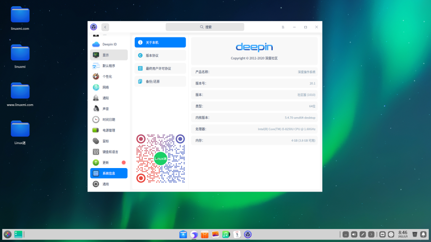
Task: Click the product name value 深度操作系统
Action: point(307,72)
